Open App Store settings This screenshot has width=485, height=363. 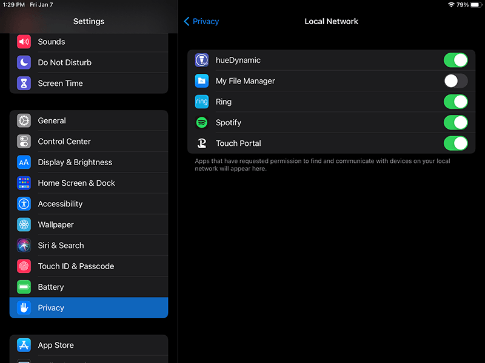[89, 345]
